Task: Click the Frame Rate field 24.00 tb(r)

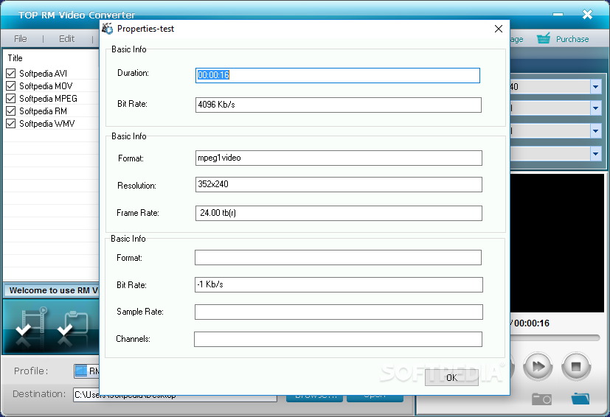Action: click(339, 213)
